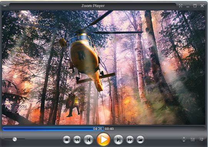Click the 04:20 / 08:40 time display

point(103,129)
